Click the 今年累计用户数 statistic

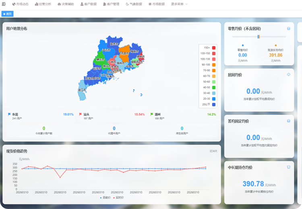click(44, 130)
